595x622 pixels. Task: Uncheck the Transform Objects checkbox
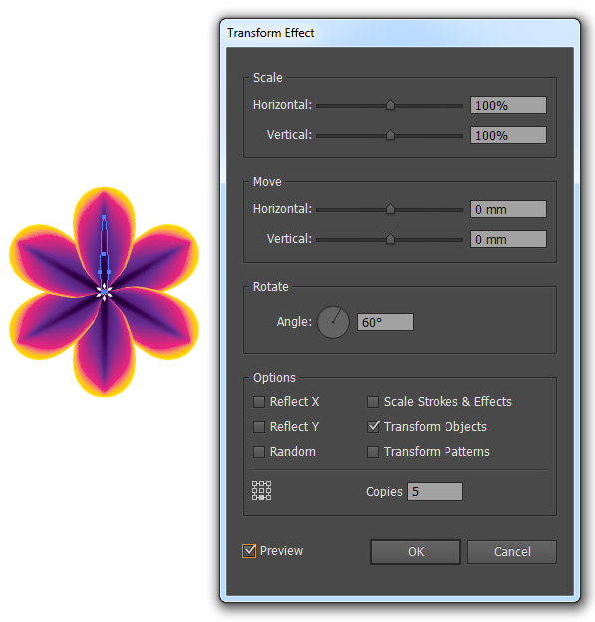(373, 427)
